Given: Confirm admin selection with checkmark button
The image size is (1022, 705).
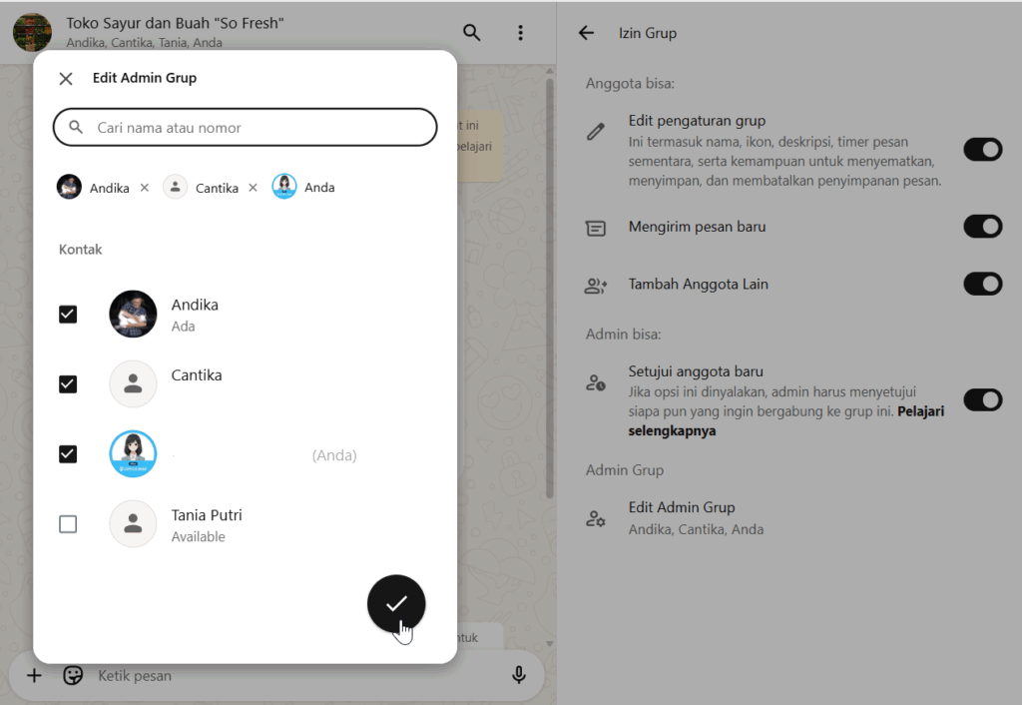Looking at the screenshot, I should (x=396, y=603).
